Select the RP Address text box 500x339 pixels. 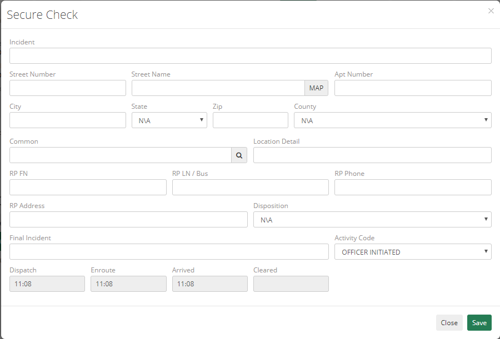[128, 220]
